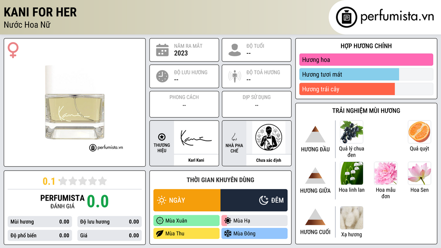Click the top notes pyramid icon
441x248 pixels.
315,134
